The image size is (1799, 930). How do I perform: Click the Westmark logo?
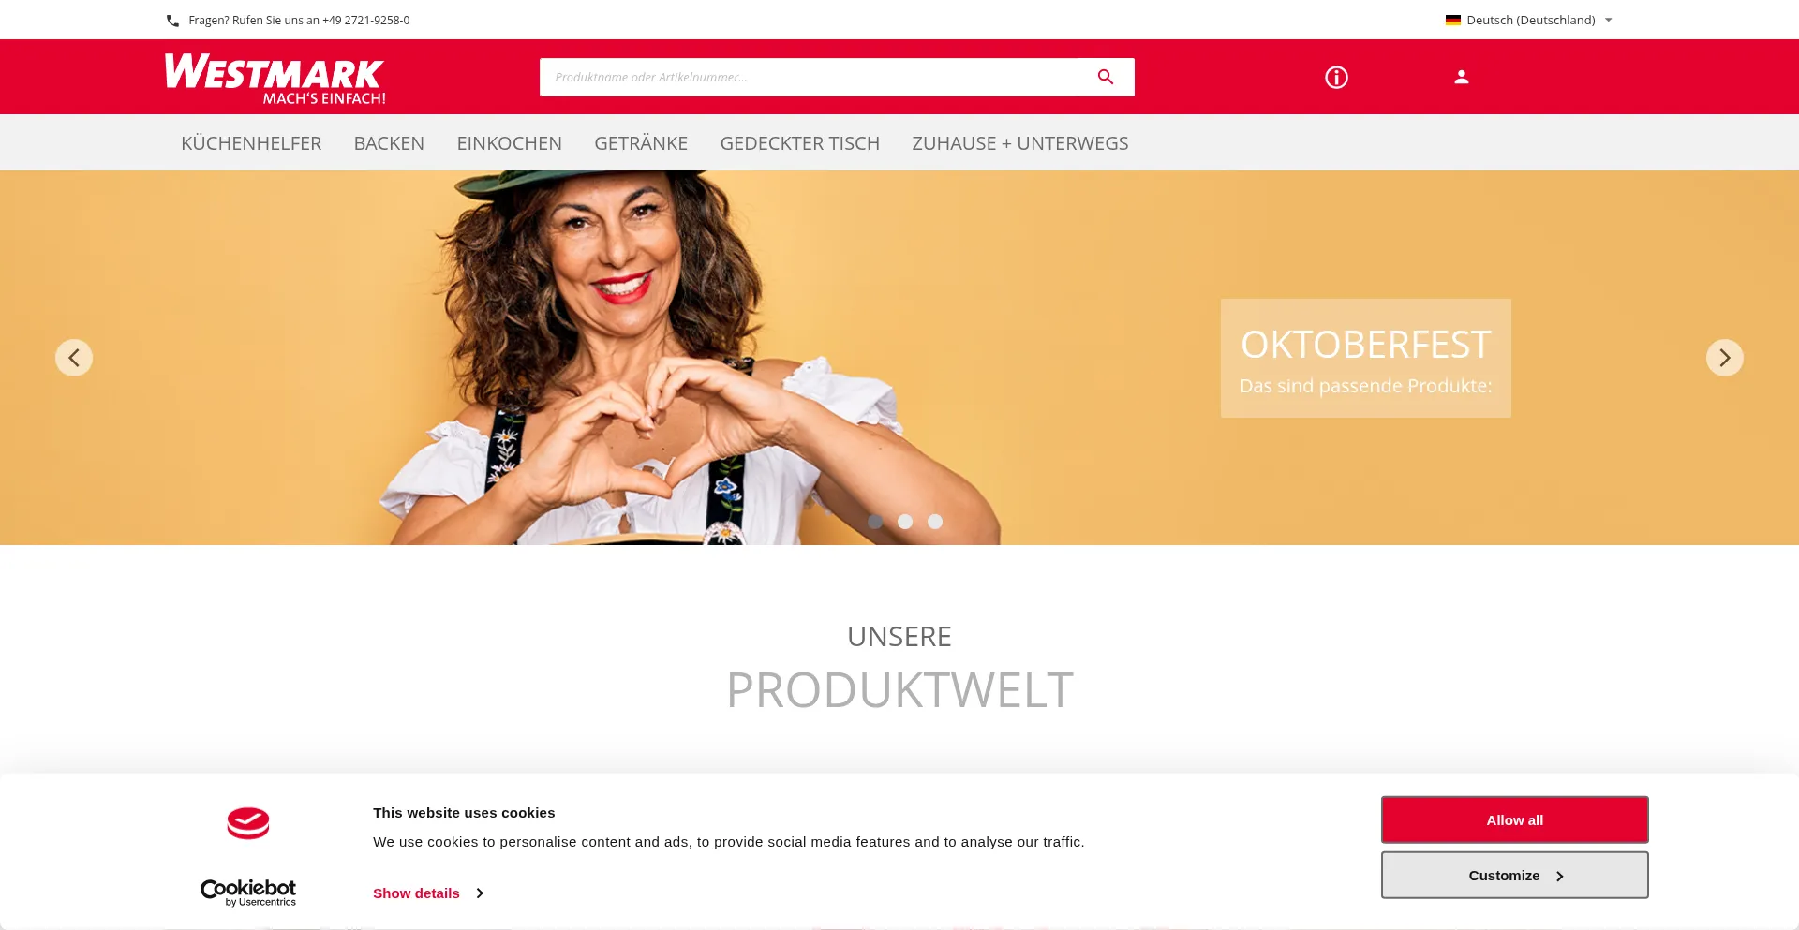point(275,79)
